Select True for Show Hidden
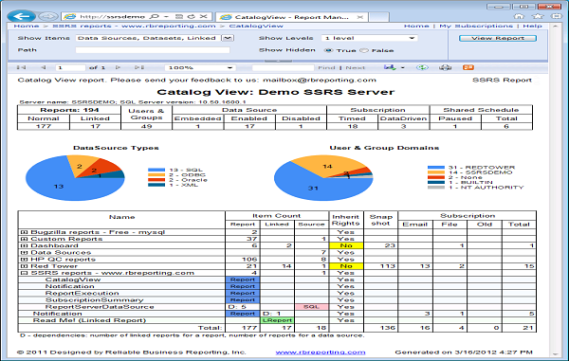The width and height of the screenshot is (569, 361). (328, 50)
